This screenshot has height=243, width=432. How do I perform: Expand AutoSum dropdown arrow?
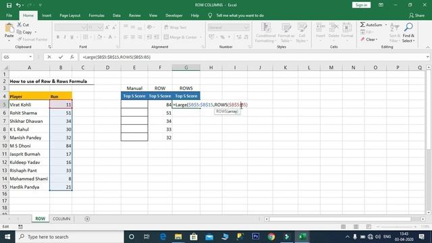click(x=385, y=25)
